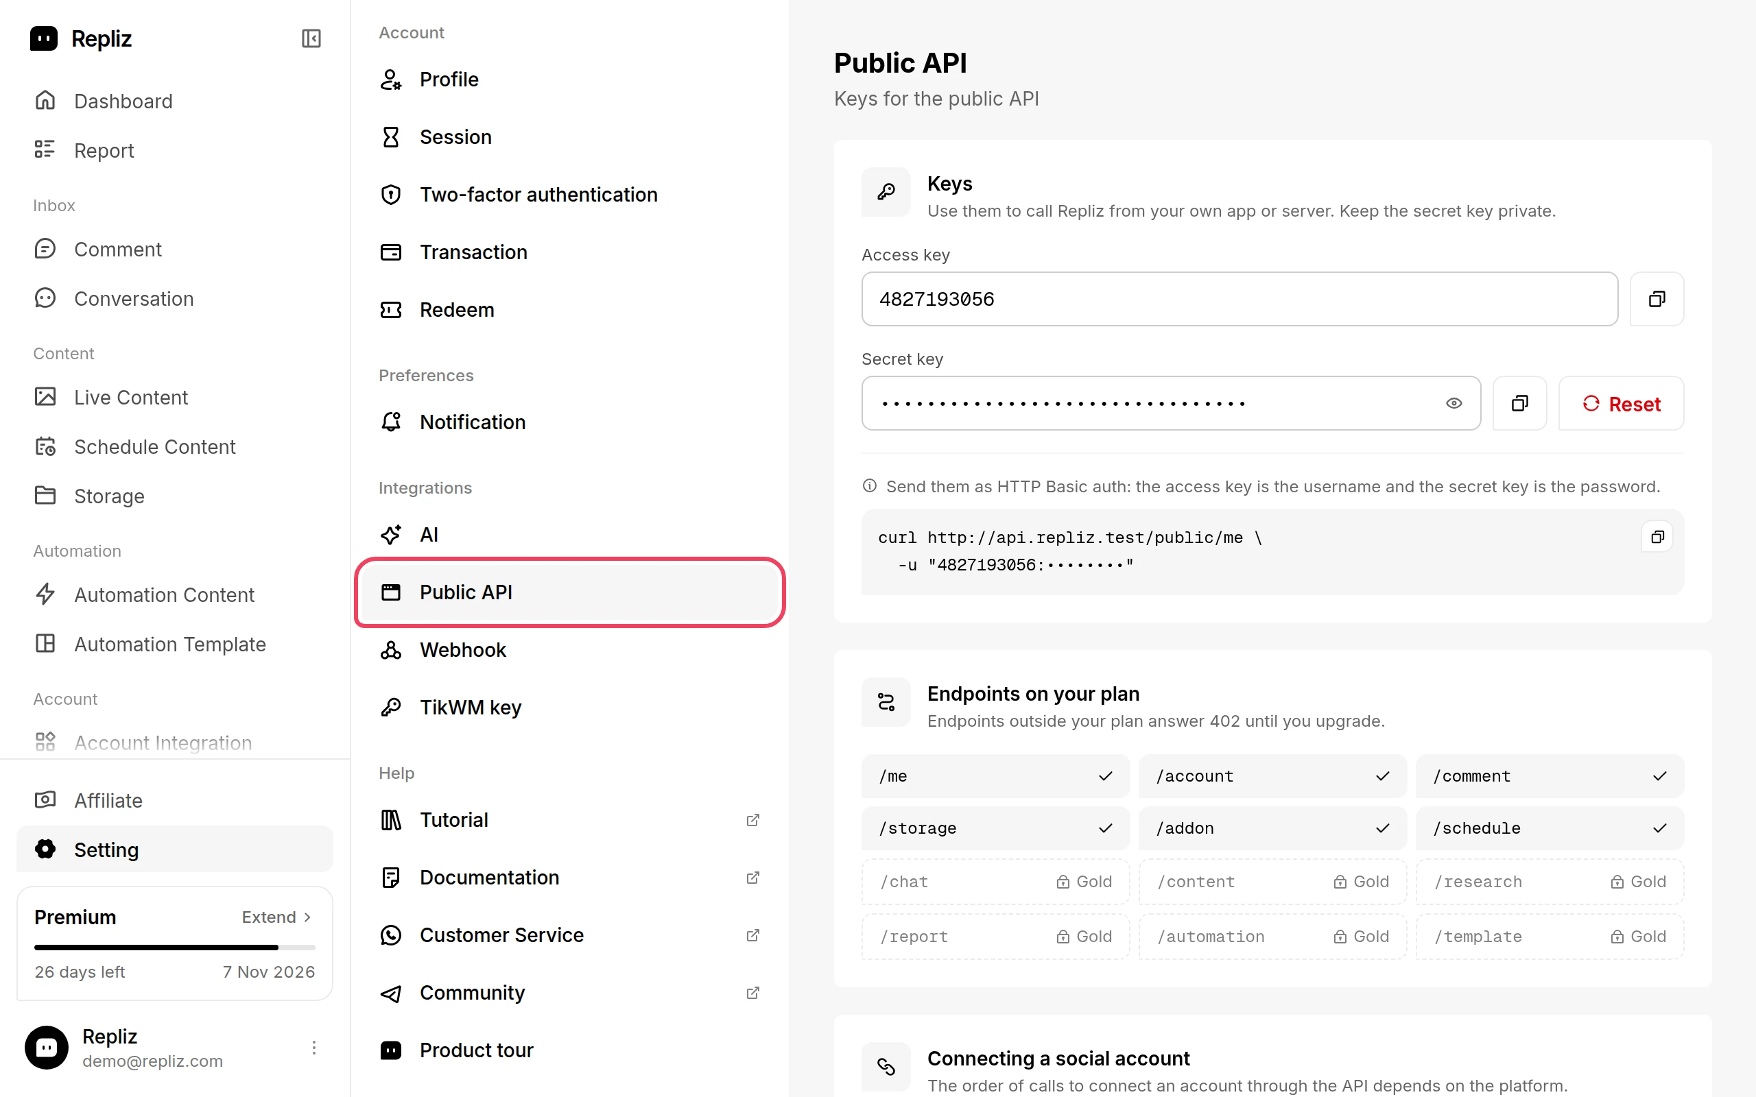
Task: Open Session settings
Action: click(x=569, y=136)
